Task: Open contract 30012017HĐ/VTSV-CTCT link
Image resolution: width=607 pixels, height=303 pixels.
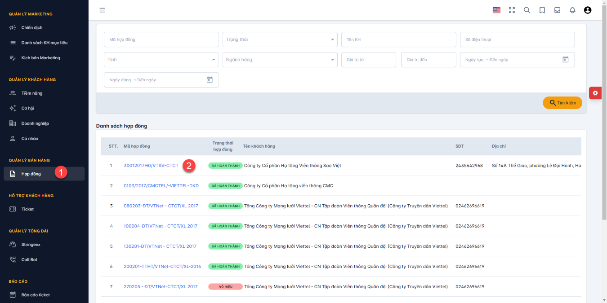Action: [x=151, y=166]
